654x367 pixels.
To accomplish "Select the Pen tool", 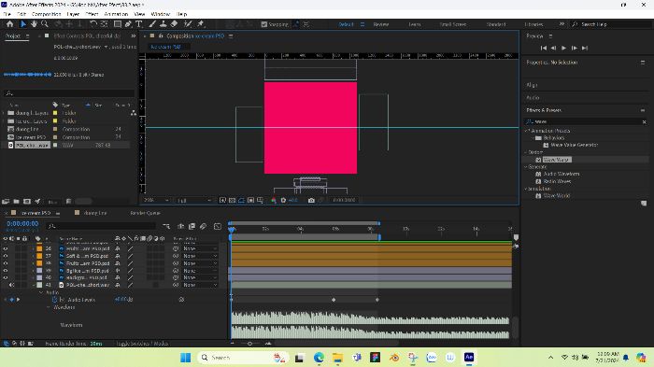I will 129,24.
